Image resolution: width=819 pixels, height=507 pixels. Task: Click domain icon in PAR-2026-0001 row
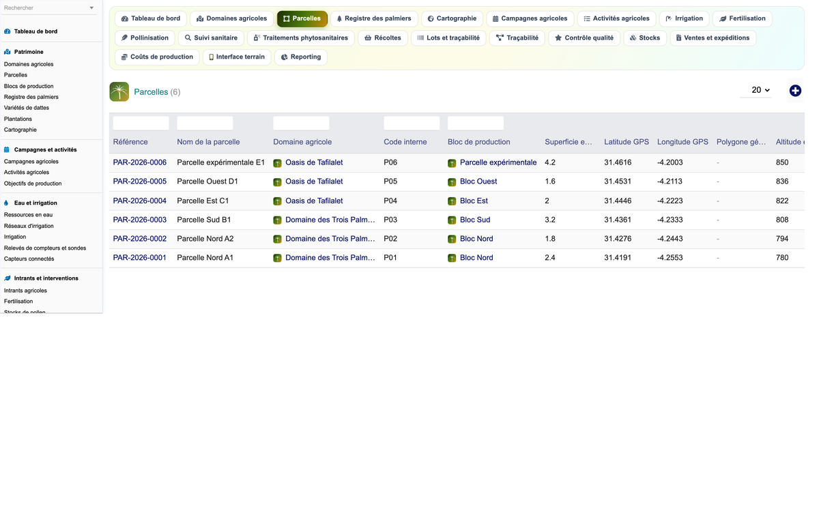[x=278, y=258]
